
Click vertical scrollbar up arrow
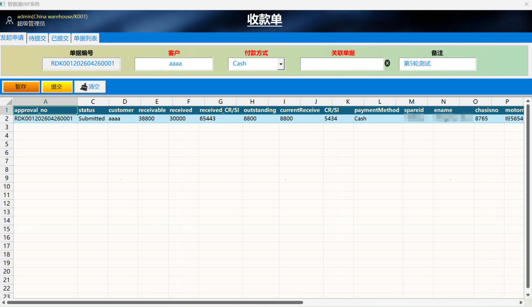528,101
